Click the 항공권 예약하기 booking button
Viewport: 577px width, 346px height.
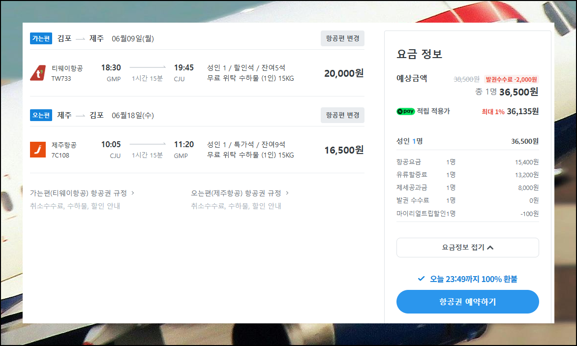click(468, 302)
